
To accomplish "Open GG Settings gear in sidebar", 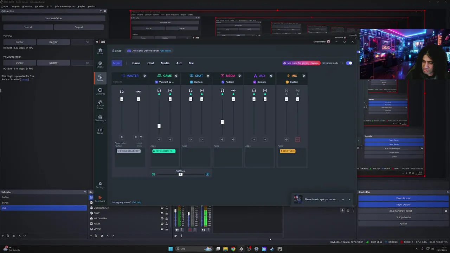I will click(x=100, y=185).
